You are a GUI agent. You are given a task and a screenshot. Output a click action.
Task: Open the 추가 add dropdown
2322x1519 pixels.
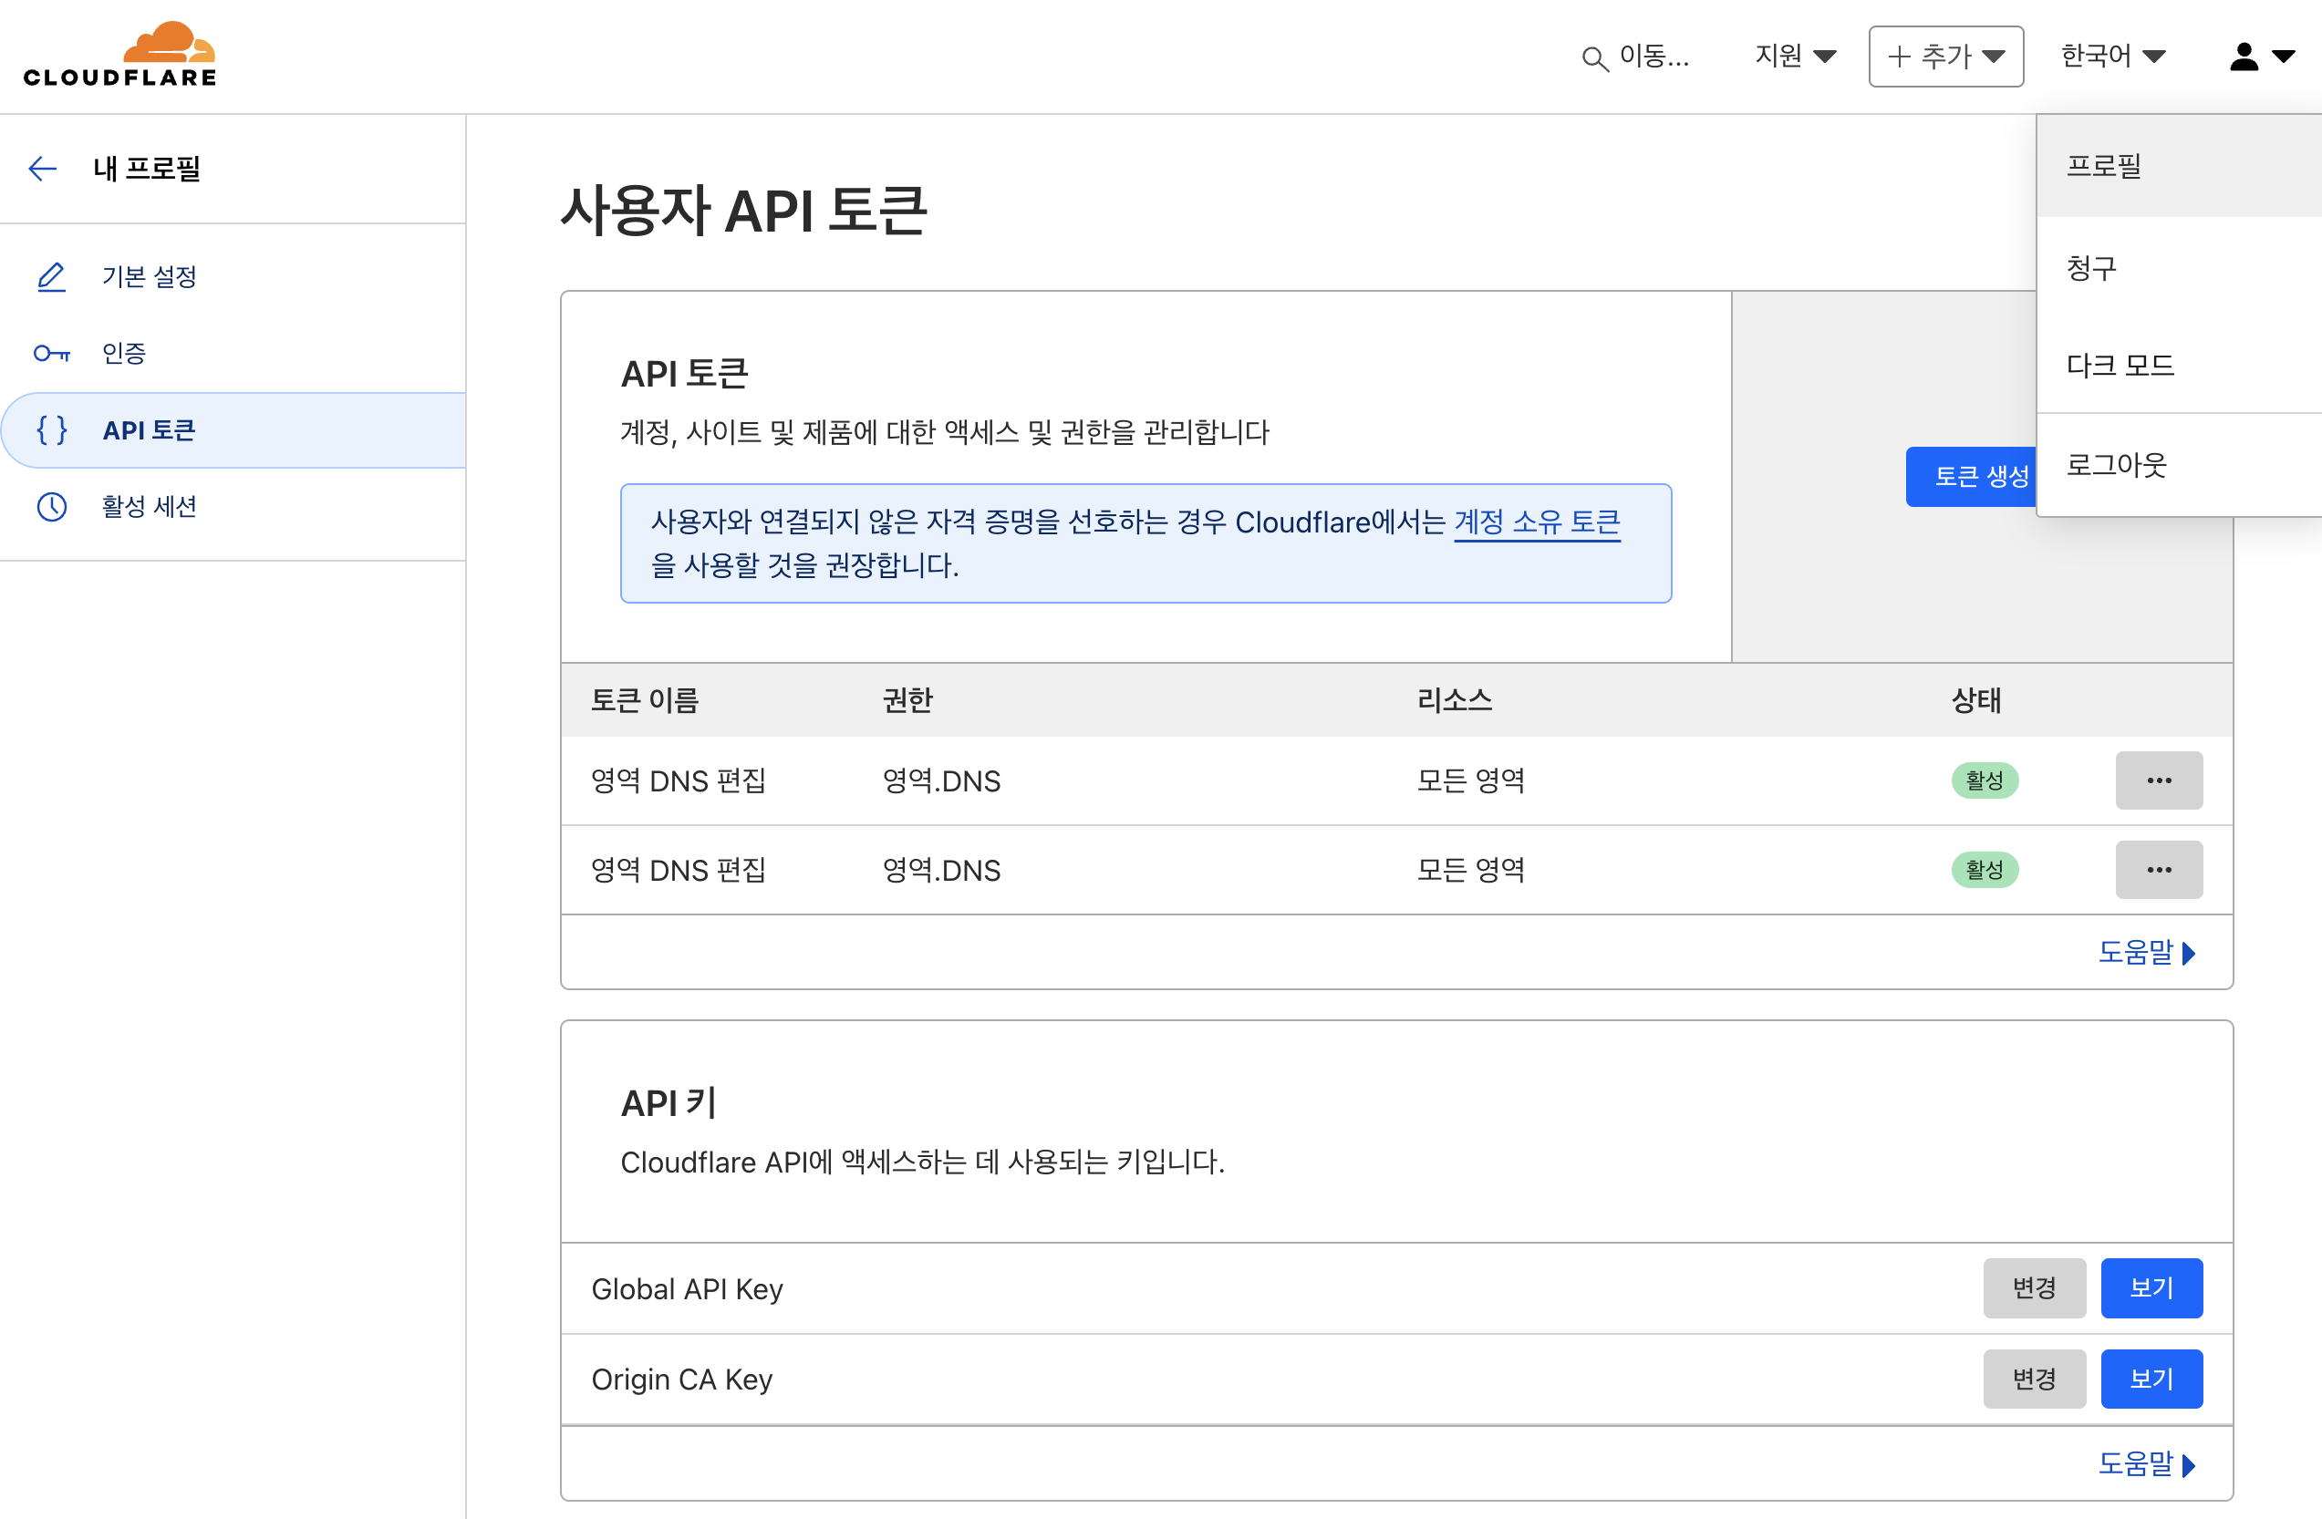tap(1945, 57)
